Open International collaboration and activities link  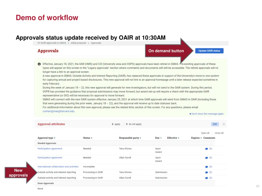(x=58, y=166)
